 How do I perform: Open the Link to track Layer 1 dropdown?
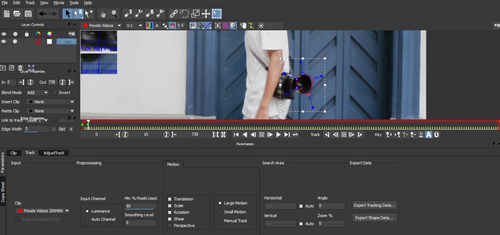(x=38, y=120)
